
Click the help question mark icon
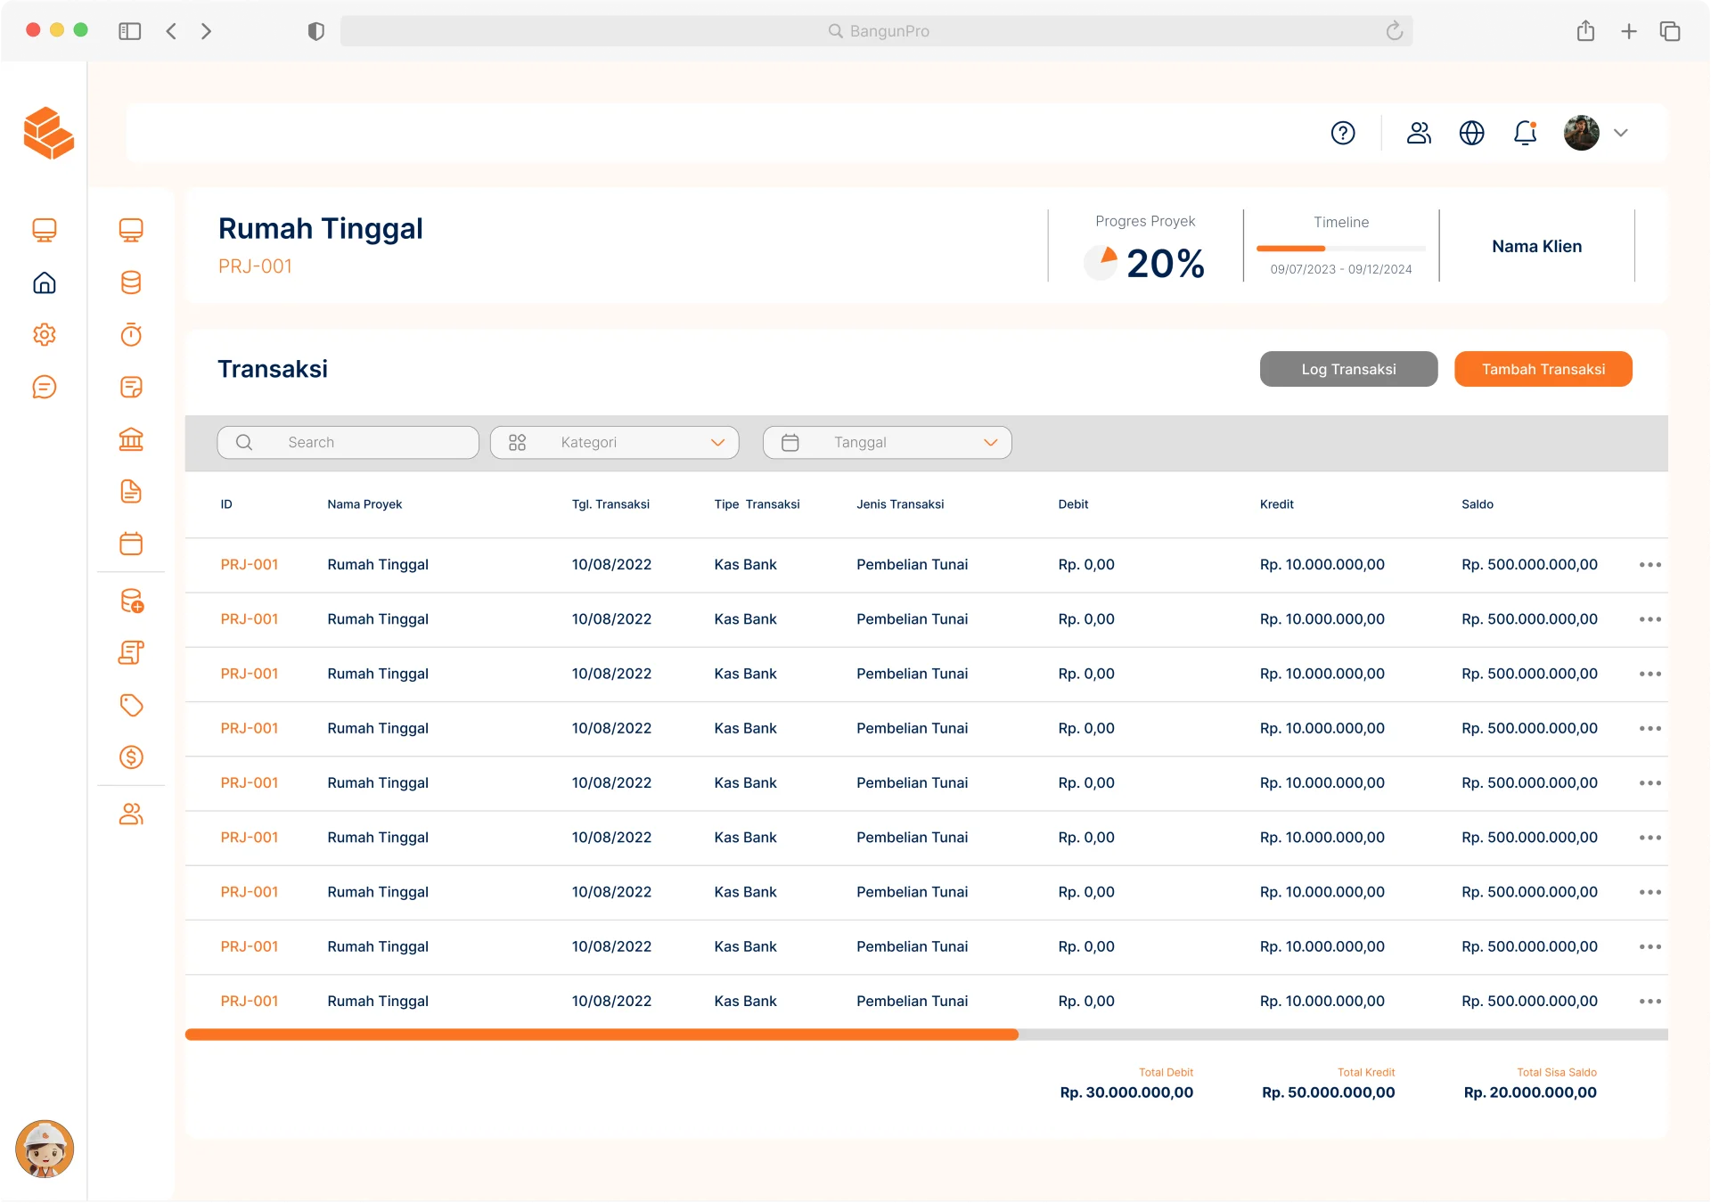(x=1343, y=133)
